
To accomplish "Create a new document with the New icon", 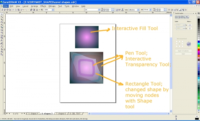I will tap(2, 10).
